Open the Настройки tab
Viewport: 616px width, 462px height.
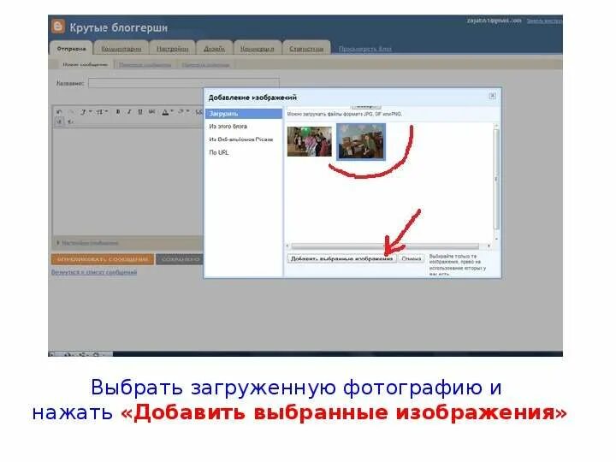click(x=173, y=48)
